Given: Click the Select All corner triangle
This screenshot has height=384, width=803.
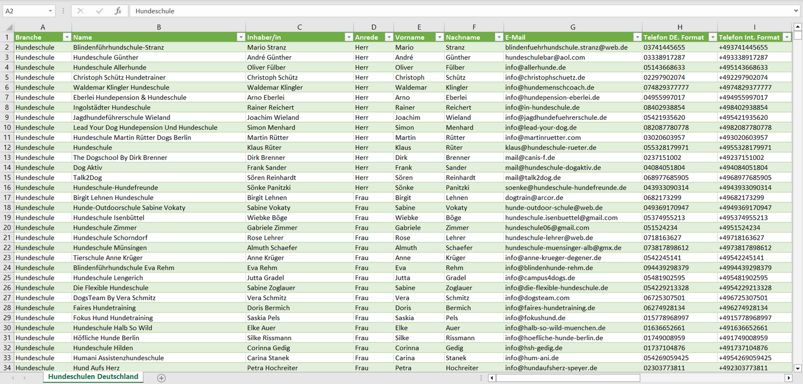Looking at the screenshot, I should click(7, 27).
